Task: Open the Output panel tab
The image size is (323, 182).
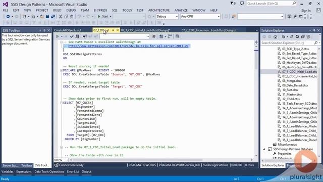Action: [x=86, y=172]
